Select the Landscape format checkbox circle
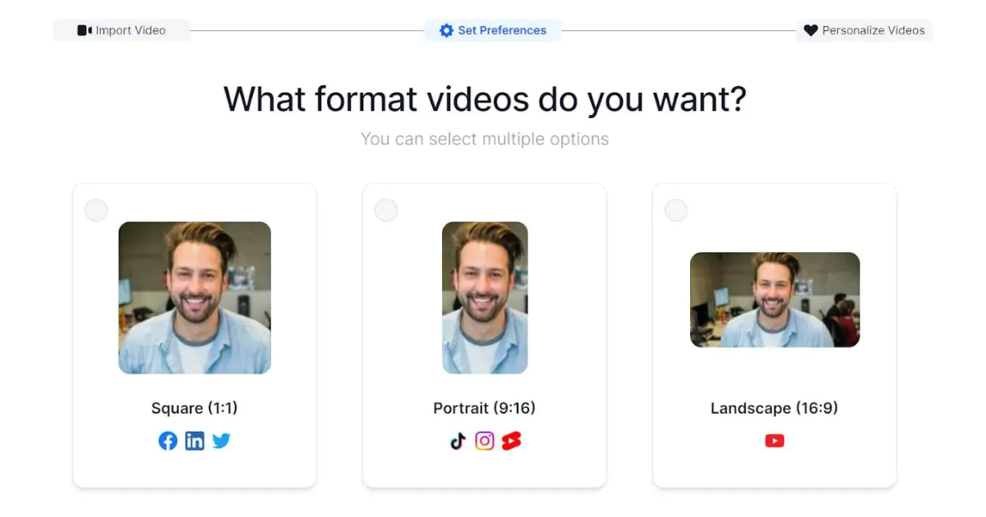Viewport: 986px width, 517px height. (676, 210)
